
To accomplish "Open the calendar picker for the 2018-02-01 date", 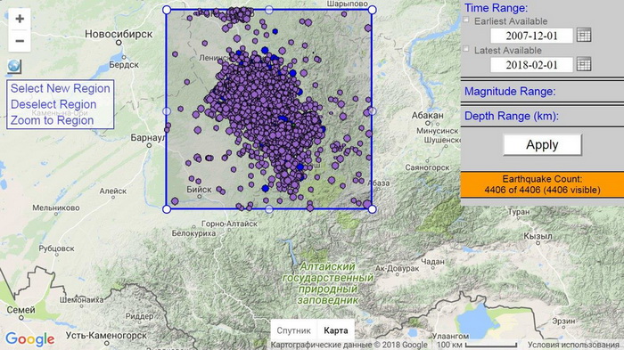I will point(584,64).
